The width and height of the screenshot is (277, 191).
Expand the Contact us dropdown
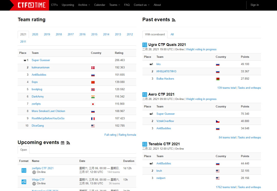[142, 5]
